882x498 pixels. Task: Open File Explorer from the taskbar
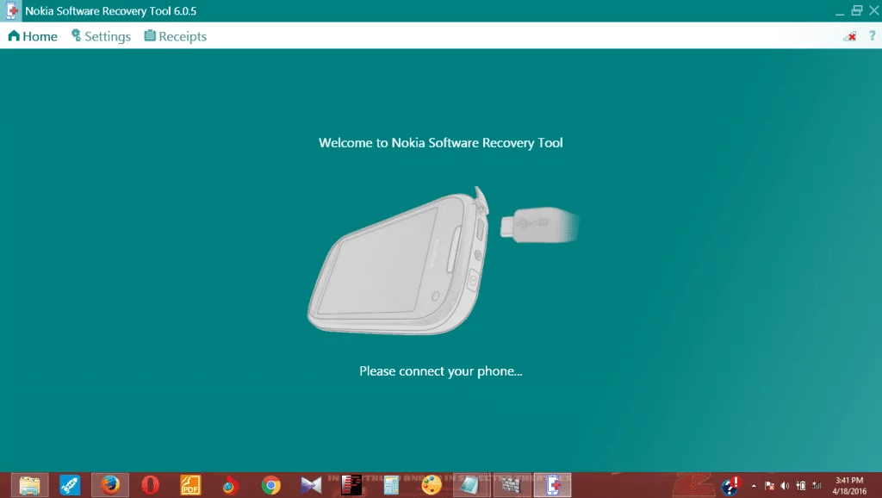click(30, 485)
